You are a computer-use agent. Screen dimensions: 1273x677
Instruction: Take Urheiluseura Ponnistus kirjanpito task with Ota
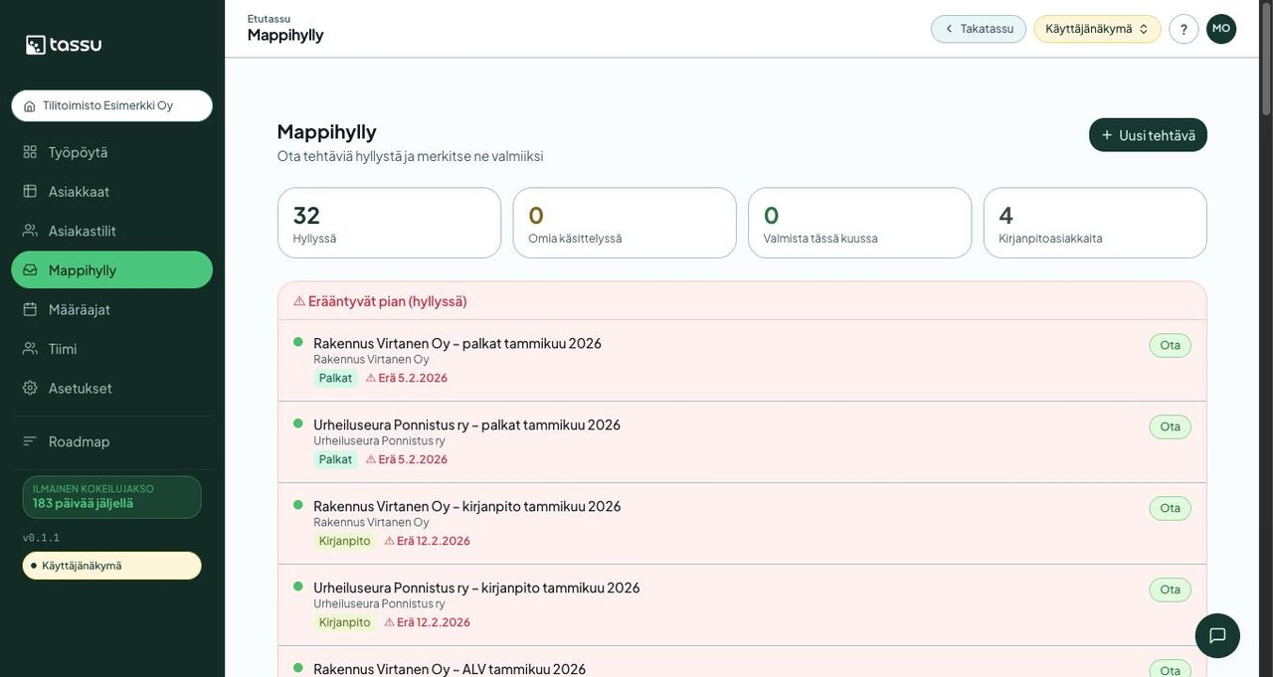tap(1170, 590)
